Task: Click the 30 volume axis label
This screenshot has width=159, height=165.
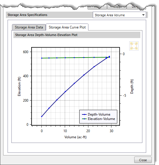Action: click(x=111, y=131)
